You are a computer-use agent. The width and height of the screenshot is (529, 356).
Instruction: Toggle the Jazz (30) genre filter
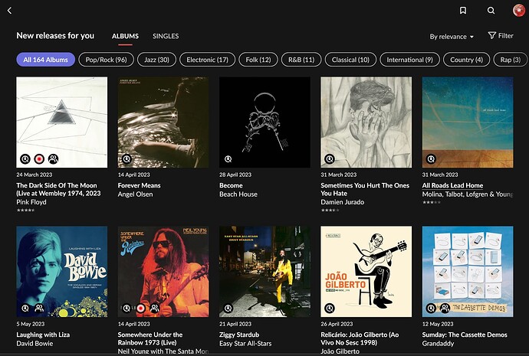157,60
